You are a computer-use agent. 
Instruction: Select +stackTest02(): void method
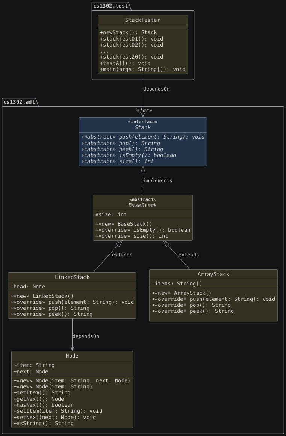131,45
